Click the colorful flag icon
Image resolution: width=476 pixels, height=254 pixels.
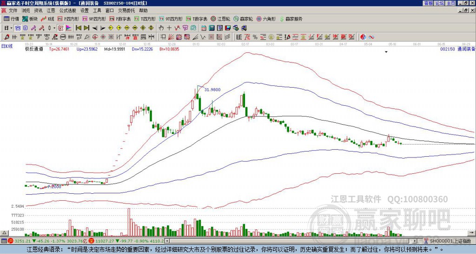[69, 28]
